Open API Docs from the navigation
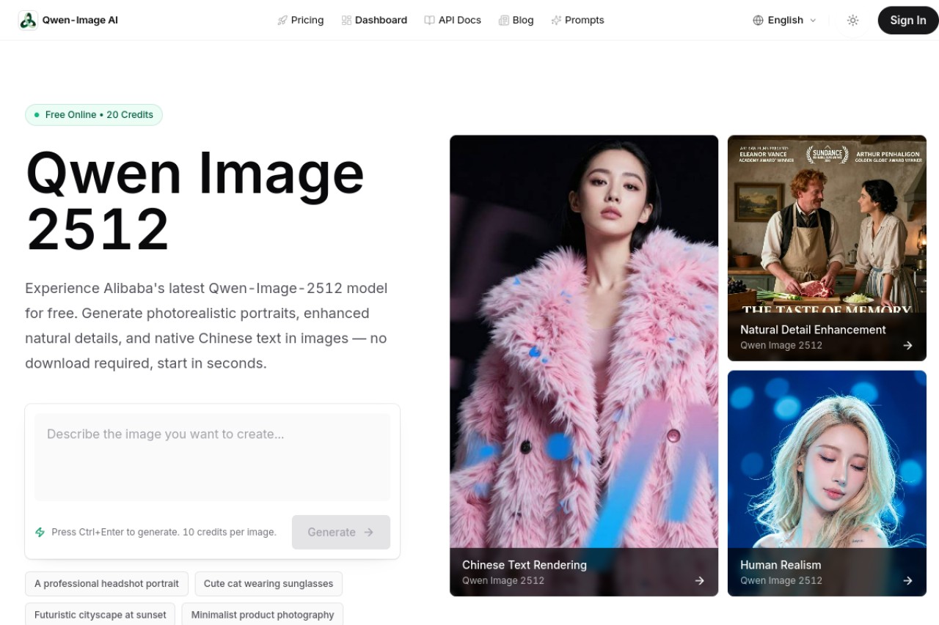Viewport: 939px width, 625px height. 453,21
